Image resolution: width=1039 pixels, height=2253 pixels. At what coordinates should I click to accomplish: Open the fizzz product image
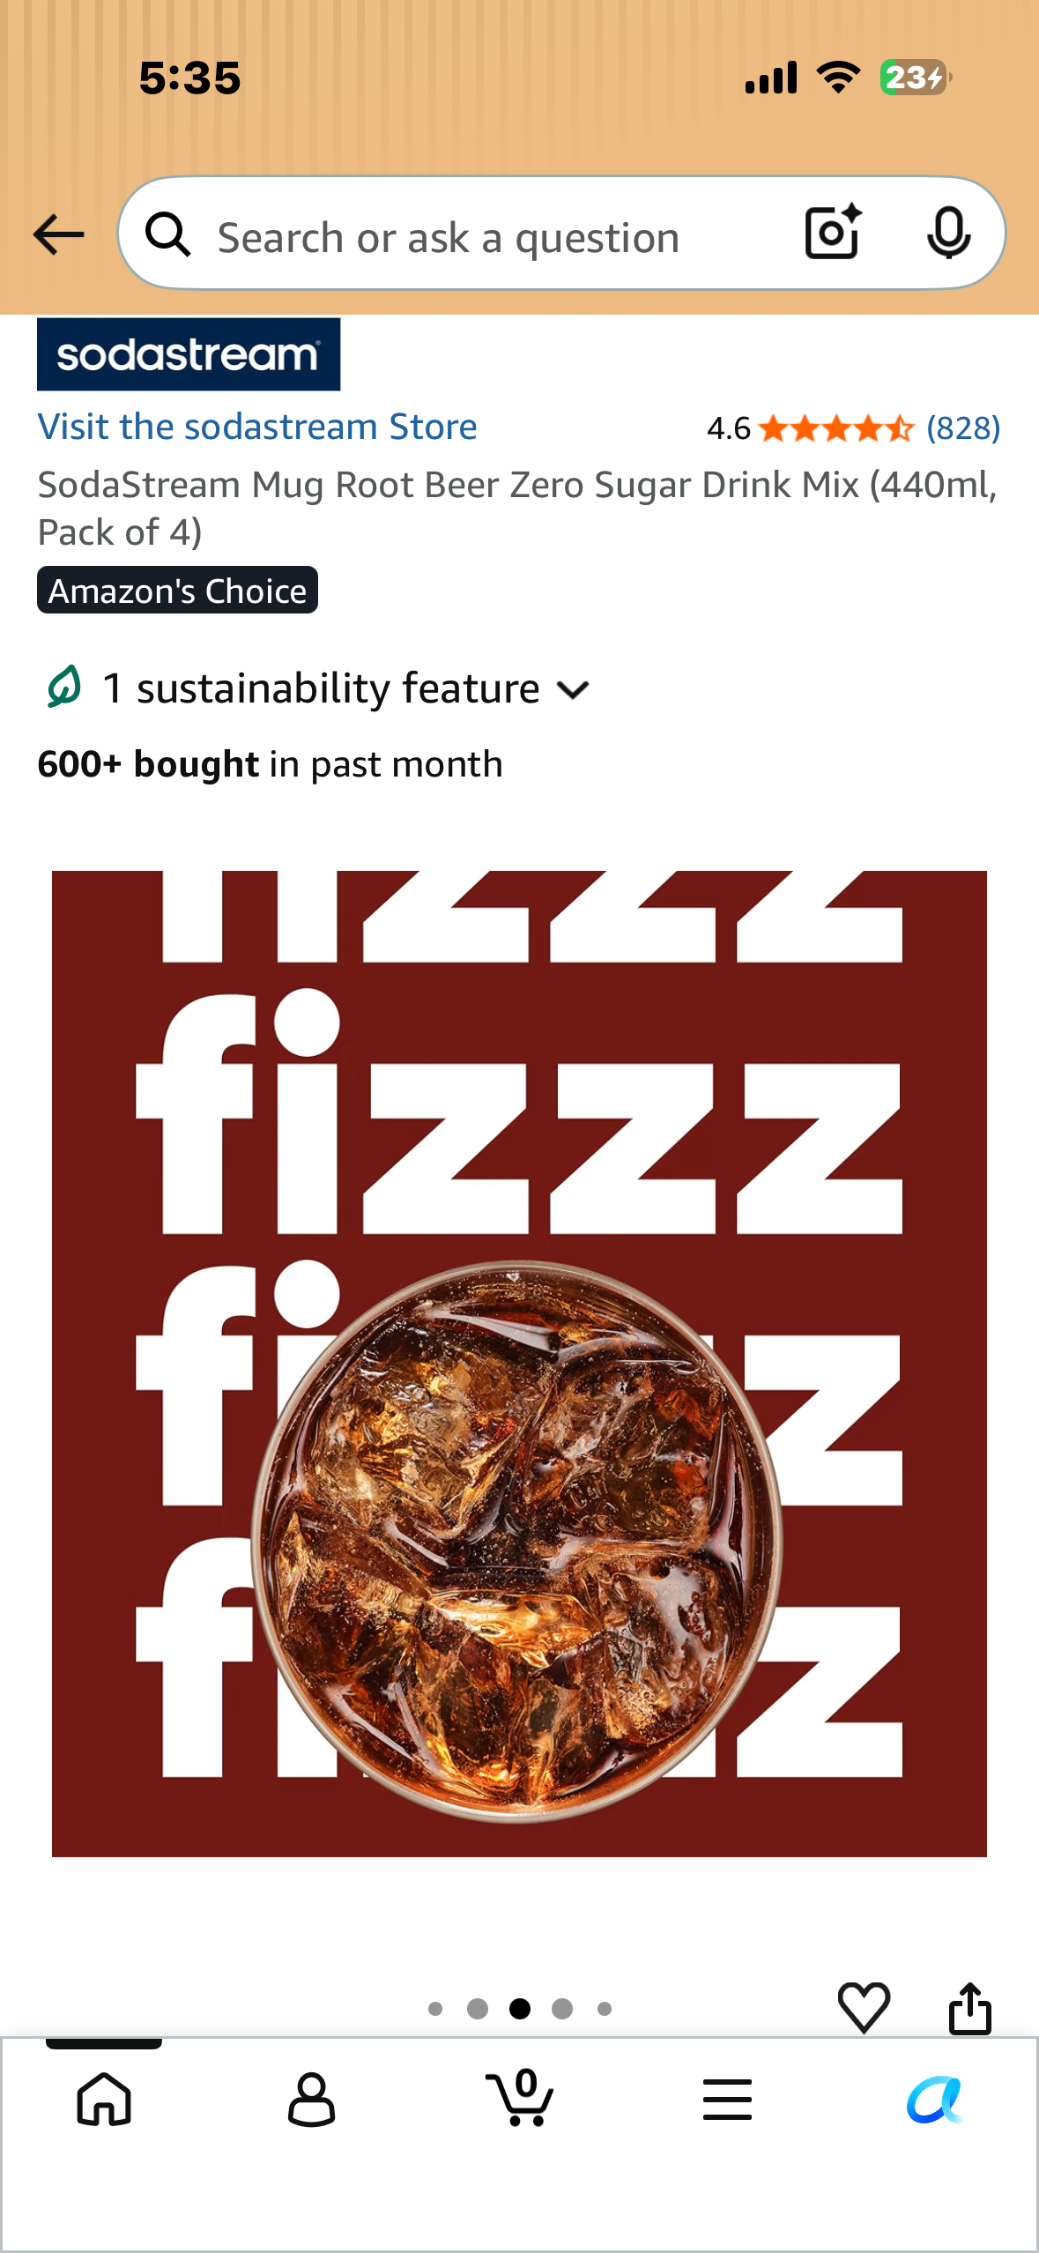(519, 1364)
